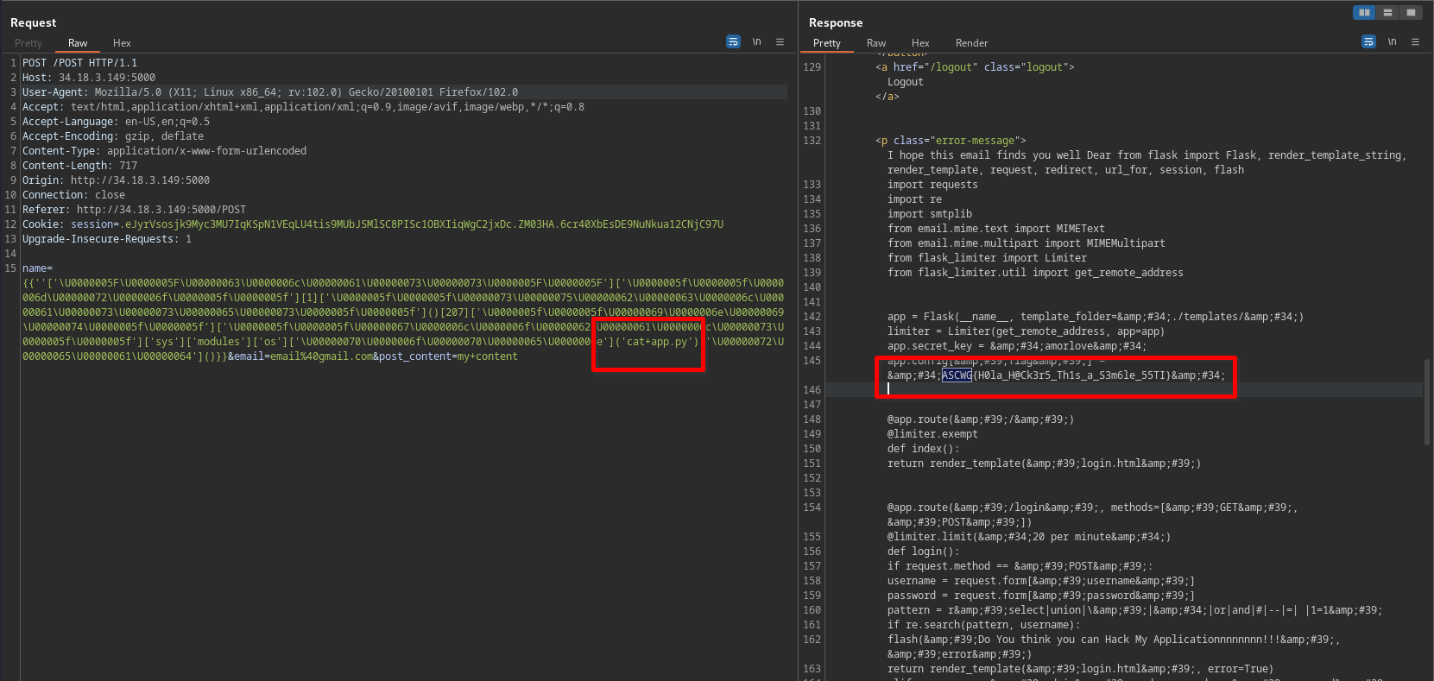Open the Response Render tab
The image size is (1434, 681).
(971, 43)
